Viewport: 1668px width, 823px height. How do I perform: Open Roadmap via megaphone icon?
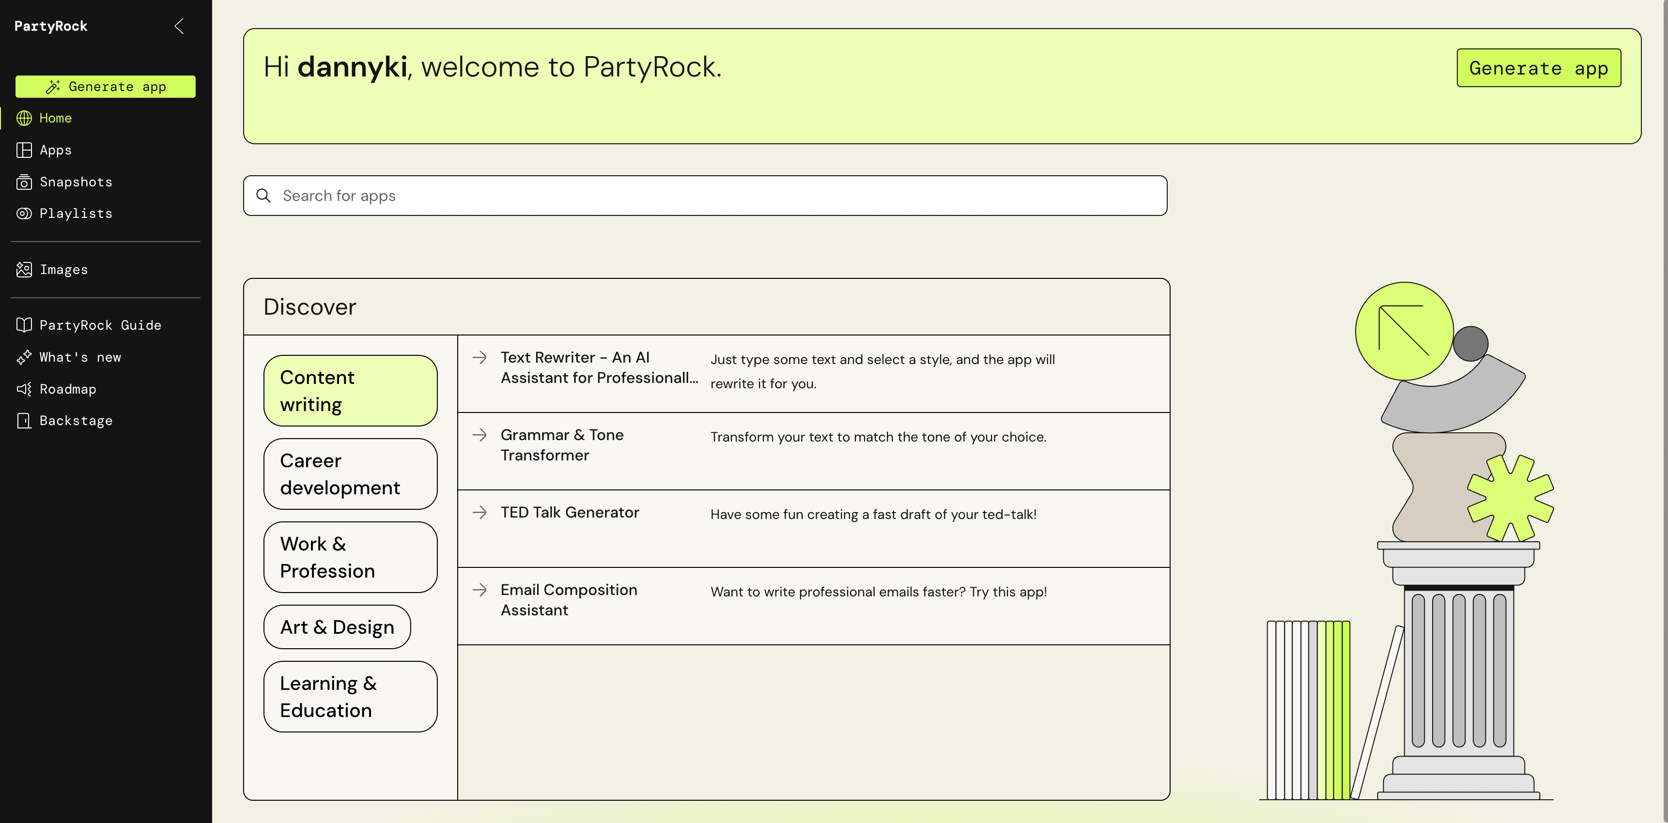[24, 389]
